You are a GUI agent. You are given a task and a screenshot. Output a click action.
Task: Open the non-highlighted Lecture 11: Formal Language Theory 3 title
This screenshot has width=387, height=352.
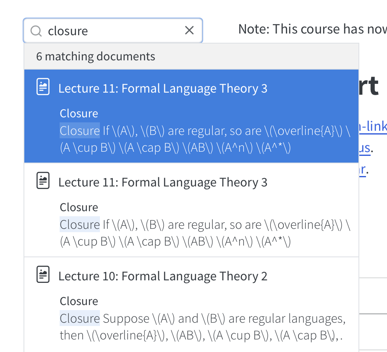tap(163, 182)
